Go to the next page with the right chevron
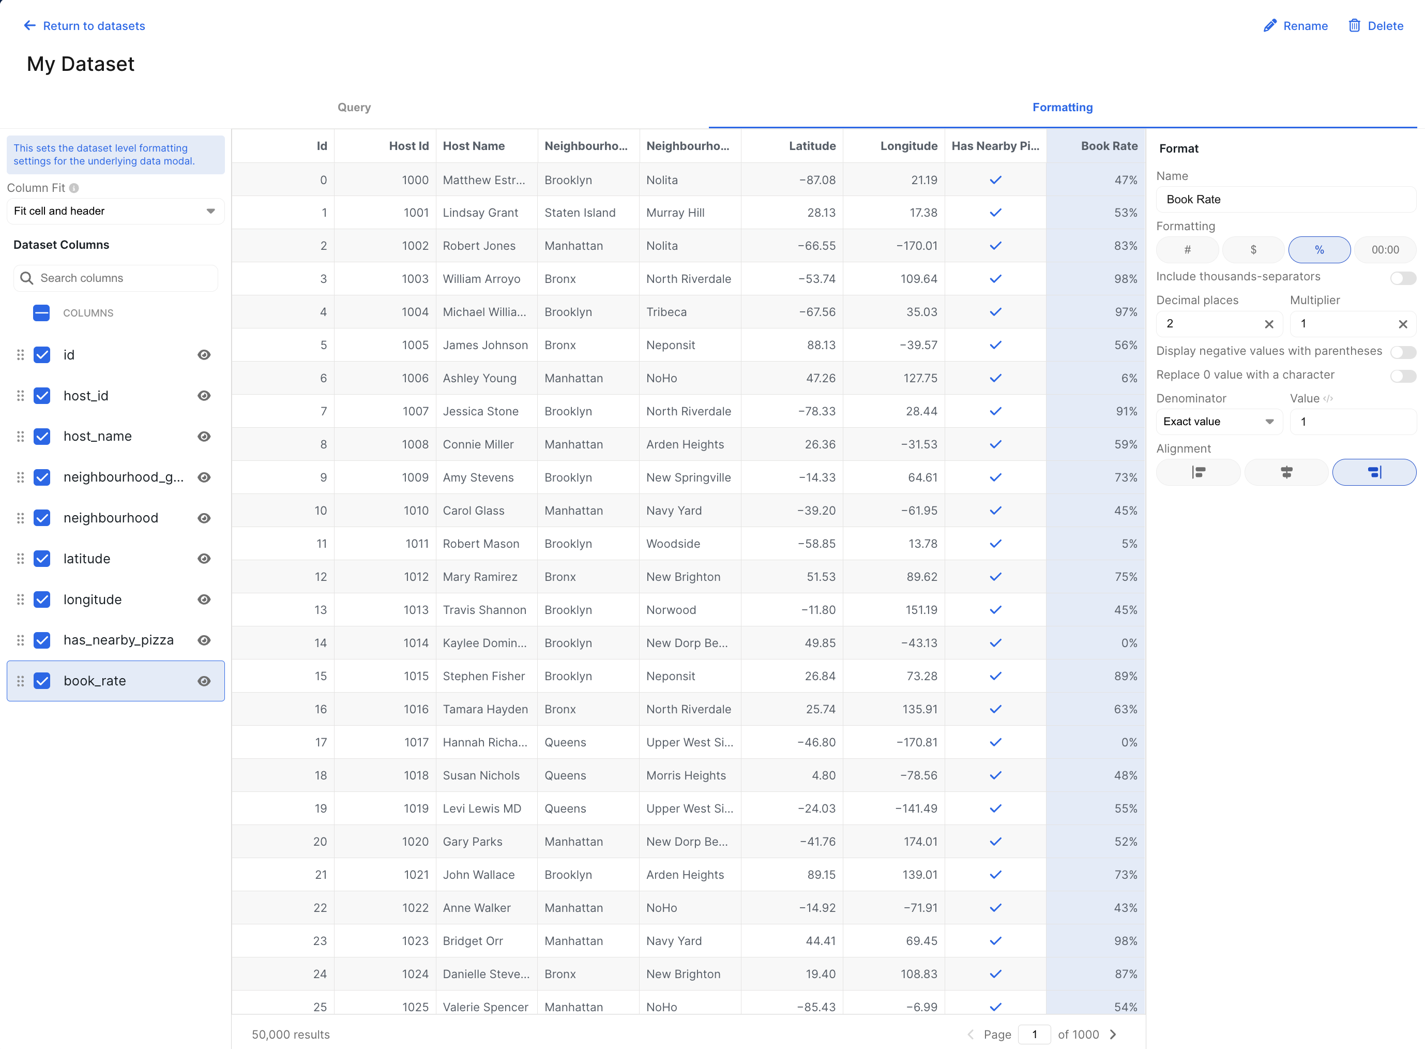The width and height of the screenshot is (1425, 1049). [x=1113, y=1034]
